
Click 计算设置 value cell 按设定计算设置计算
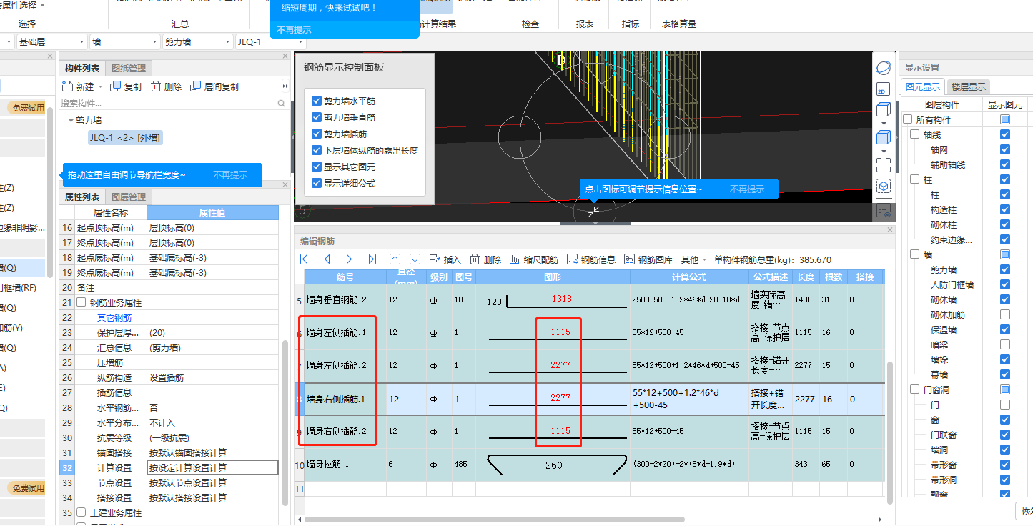[212, 467]
